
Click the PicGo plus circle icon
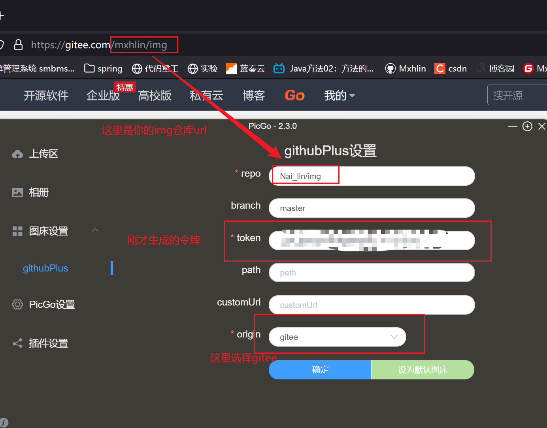click(x=527, y=126)
